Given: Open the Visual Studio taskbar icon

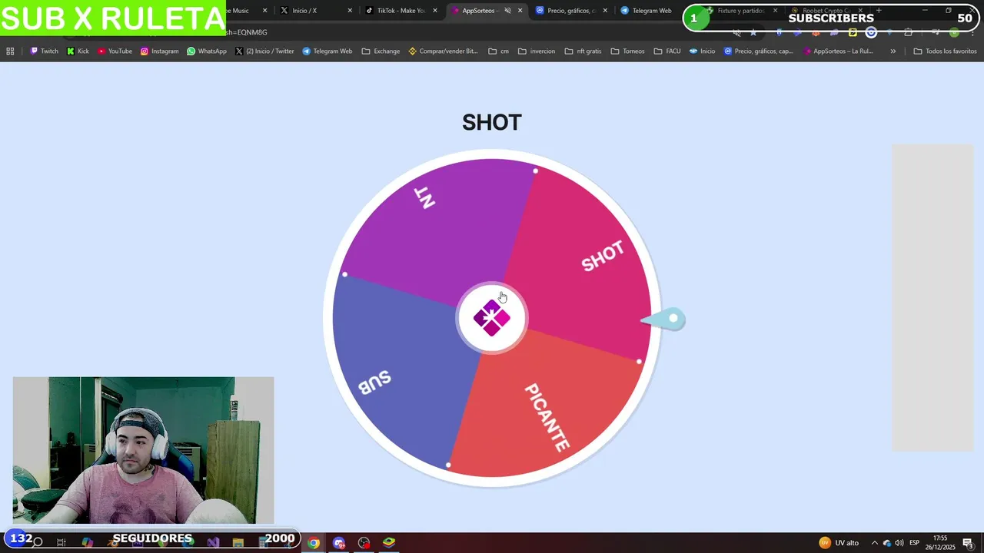Looking at the screenshot, I should coord(213,543).
